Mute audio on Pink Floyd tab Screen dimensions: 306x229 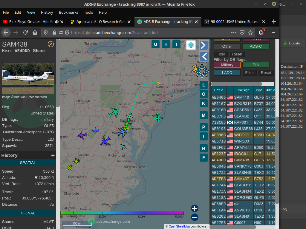click(56, 22)
